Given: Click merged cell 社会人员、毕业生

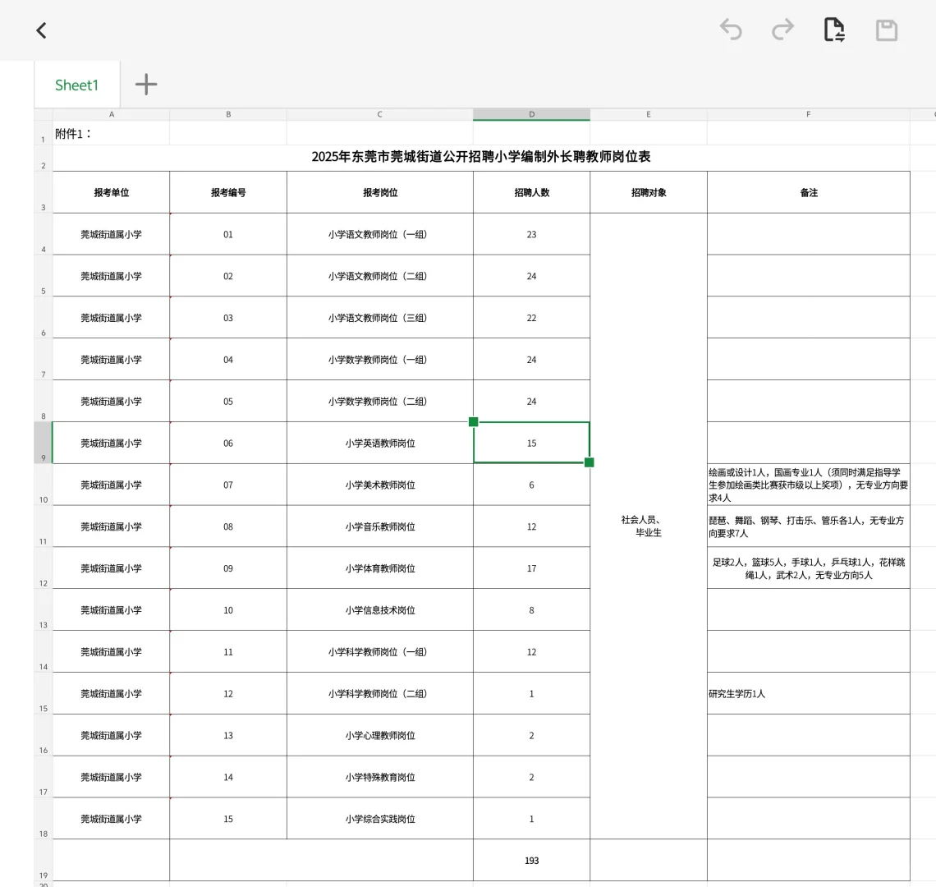Looking at the screenshot, I should click(x=649, y=526).
